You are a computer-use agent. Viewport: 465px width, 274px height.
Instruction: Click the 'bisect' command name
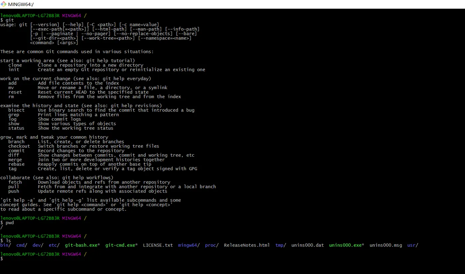[16, 110]
